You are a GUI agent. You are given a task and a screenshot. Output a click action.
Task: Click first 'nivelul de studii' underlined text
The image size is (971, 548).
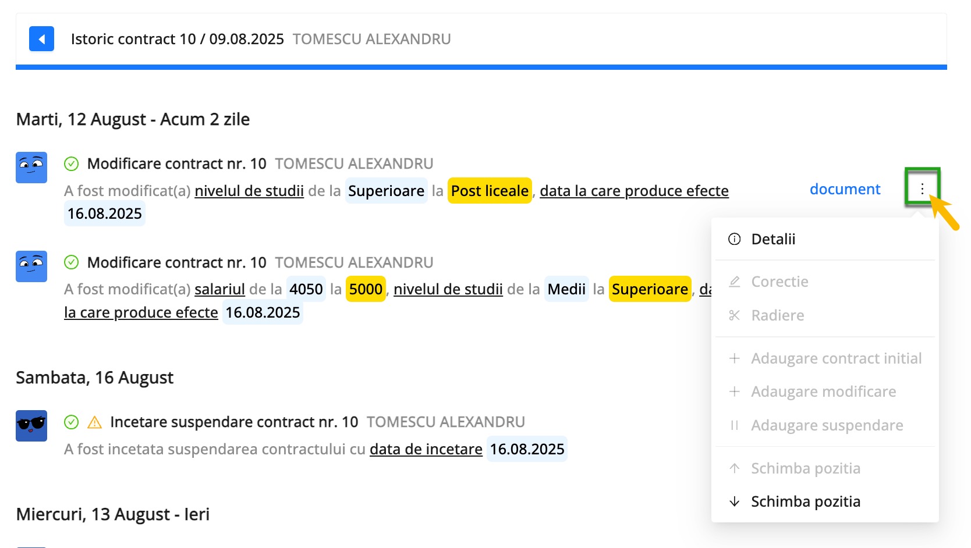[x=249, y=191]
